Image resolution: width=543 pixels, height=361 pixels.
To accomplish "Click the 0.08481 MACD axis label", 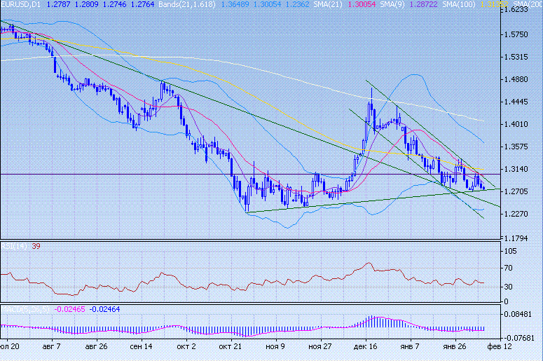I will point(522,313).
